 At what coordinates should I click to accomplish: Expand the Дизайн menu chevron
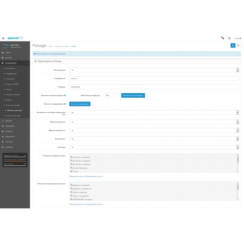pyautogui.click(x=27, y=121)
